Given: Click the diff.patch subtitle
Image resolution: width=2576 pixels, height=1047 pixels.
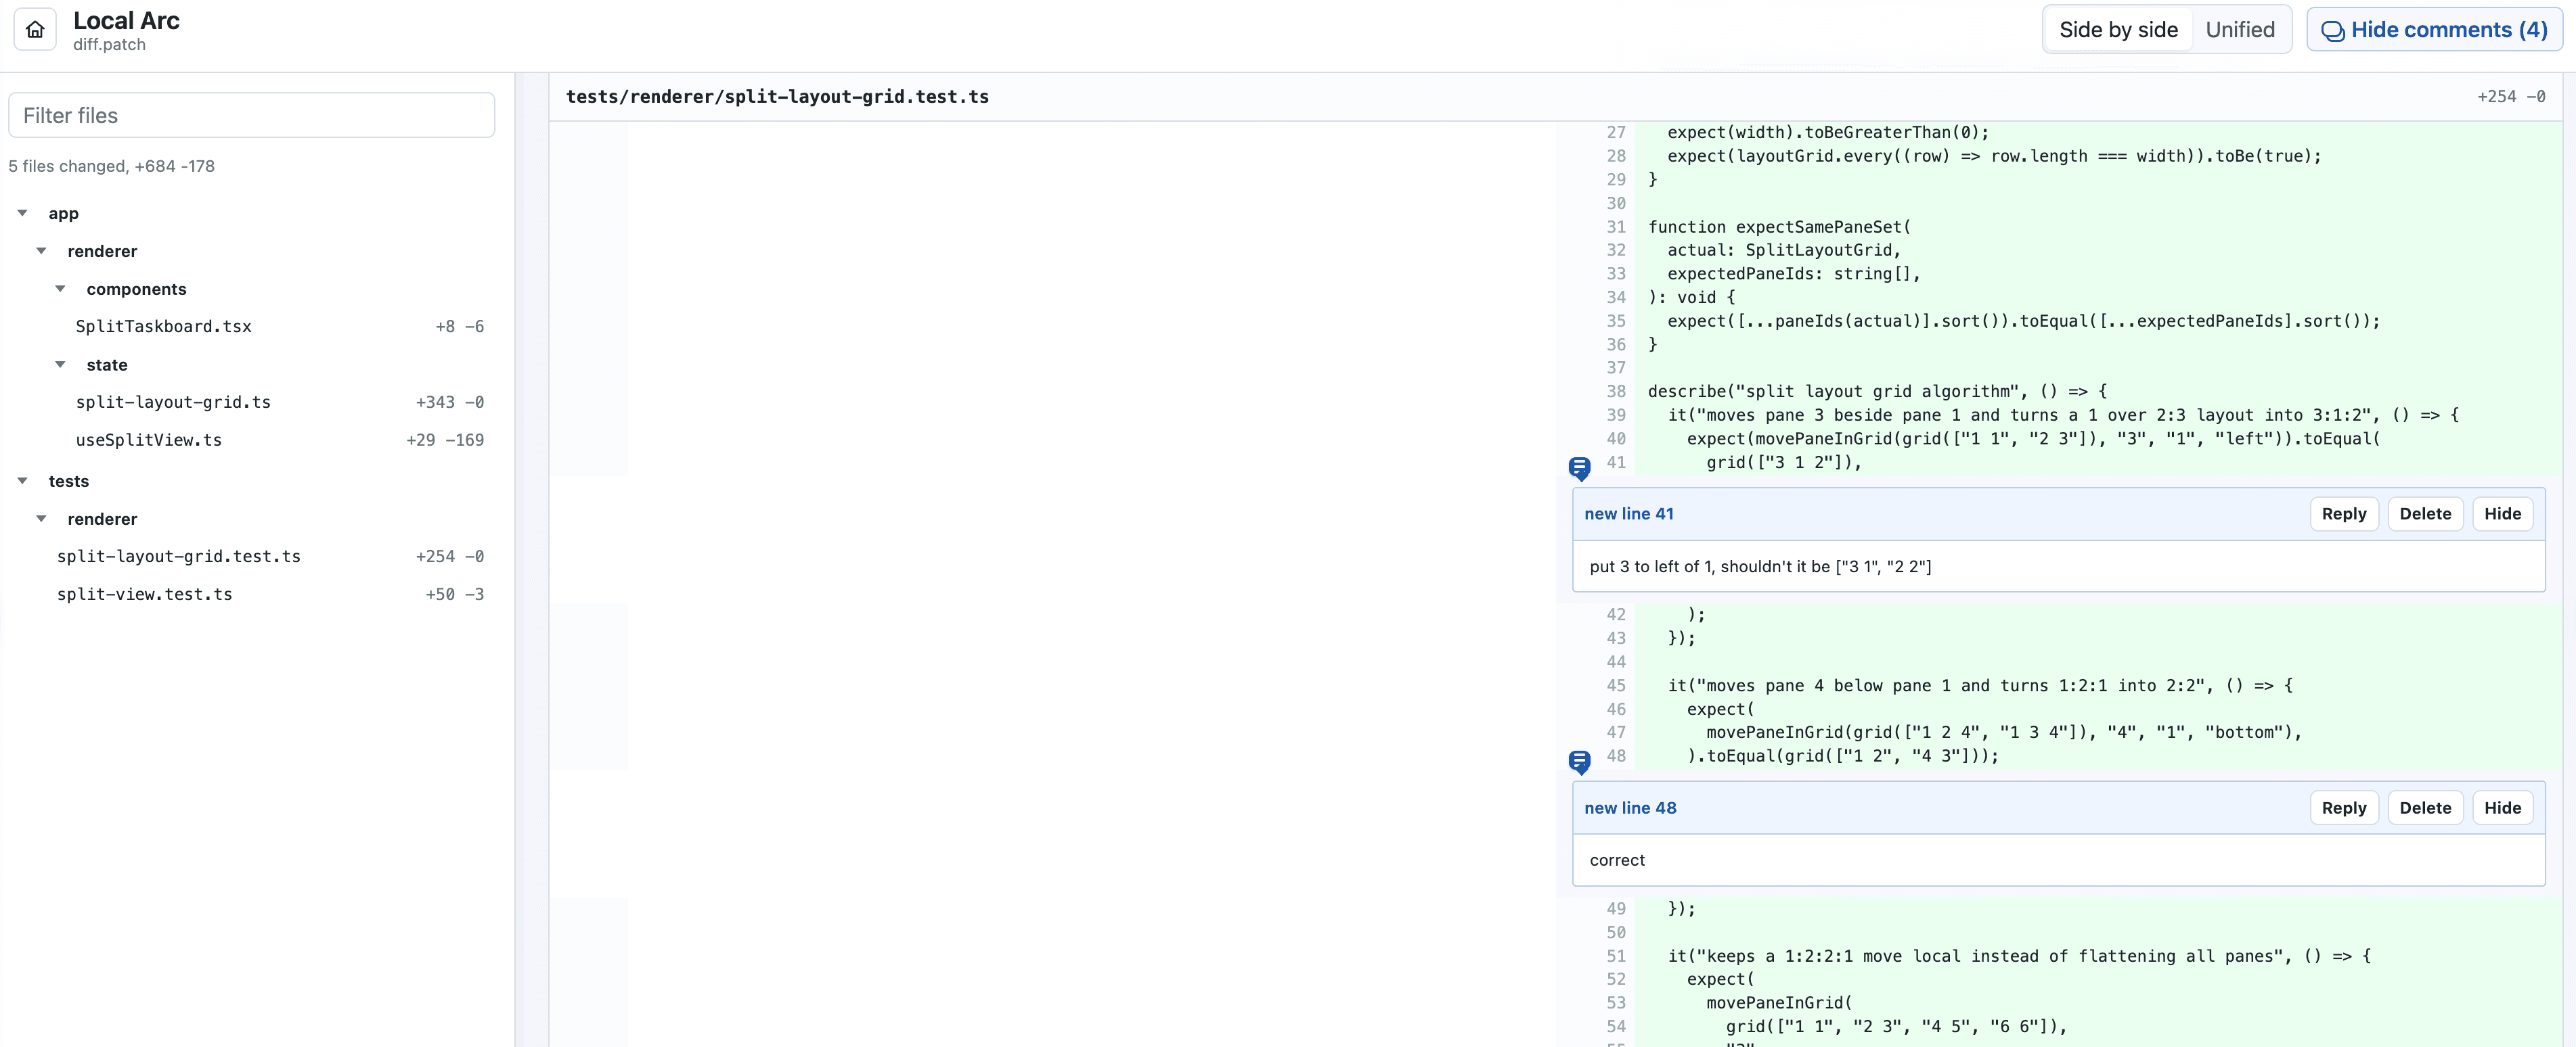Looking at the screenshot, I should (109, 45).
